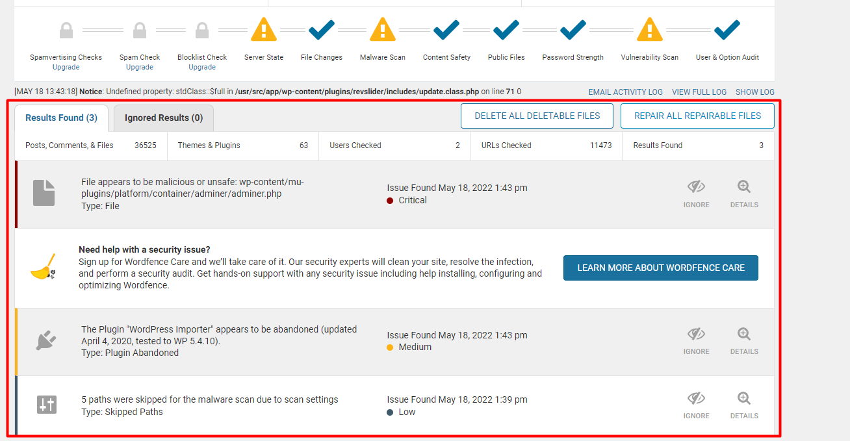Click the Server State warning icon
Image resolution: width=850 pixels, height=441 pixels.
click(x=263, y=29)
